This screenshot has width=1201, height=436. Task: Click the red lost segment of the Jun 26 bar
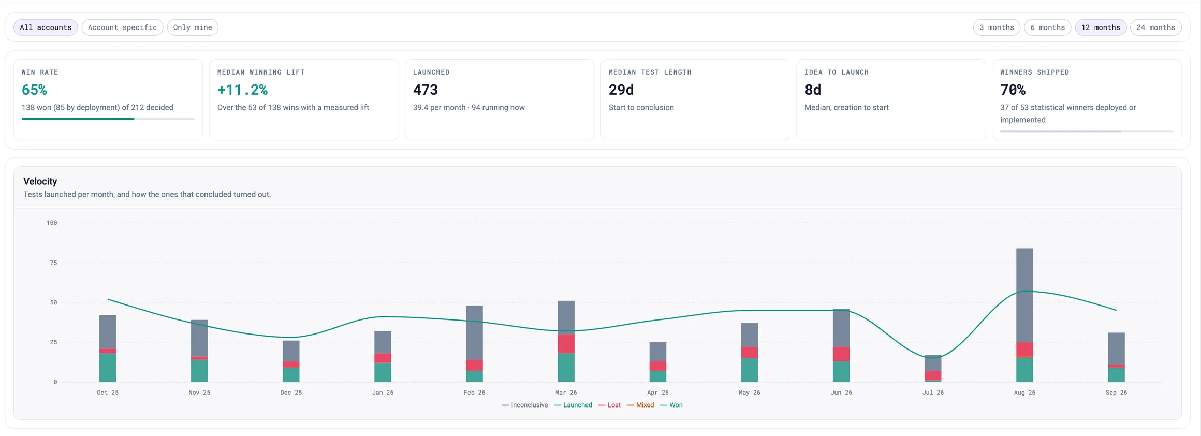(841, 354)
